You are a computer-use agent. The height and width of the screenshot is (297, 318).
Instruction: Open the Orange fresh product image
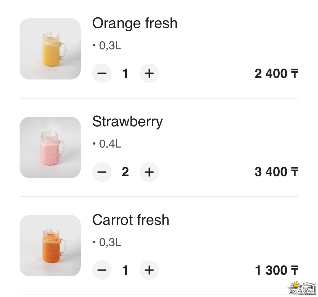coord(50,49)
